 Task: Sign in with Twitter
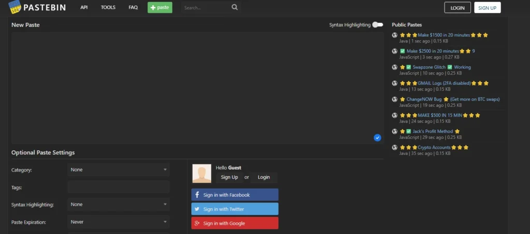coord(234,209)
